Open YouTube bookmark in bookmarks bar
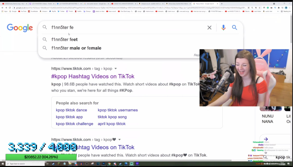 click(22, 11)
